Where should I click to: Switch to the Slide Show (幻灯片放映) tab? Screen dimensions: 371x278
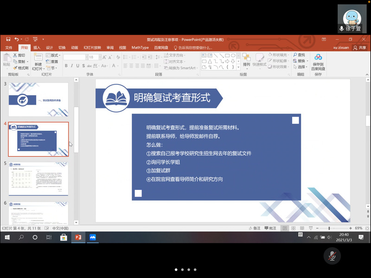coord(92,47)
